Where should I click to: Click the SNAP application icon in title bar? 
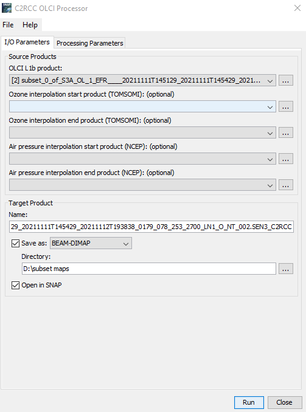[x=7, y=8]
